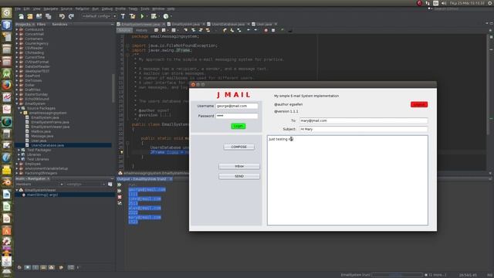Expand the Employee project node
The image size is (494, 278).
coord(17,164)
